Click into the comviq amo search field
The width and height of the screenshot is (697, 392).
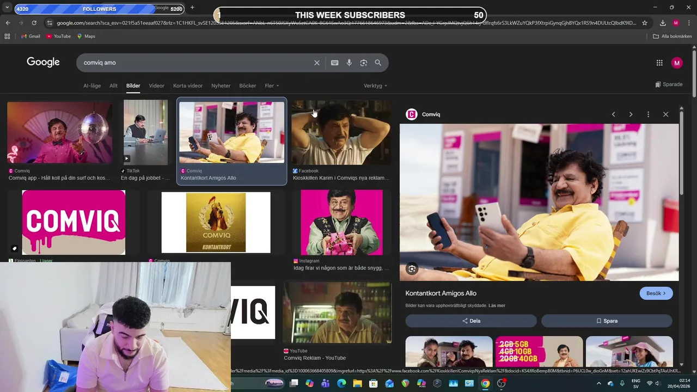point(196,63)
